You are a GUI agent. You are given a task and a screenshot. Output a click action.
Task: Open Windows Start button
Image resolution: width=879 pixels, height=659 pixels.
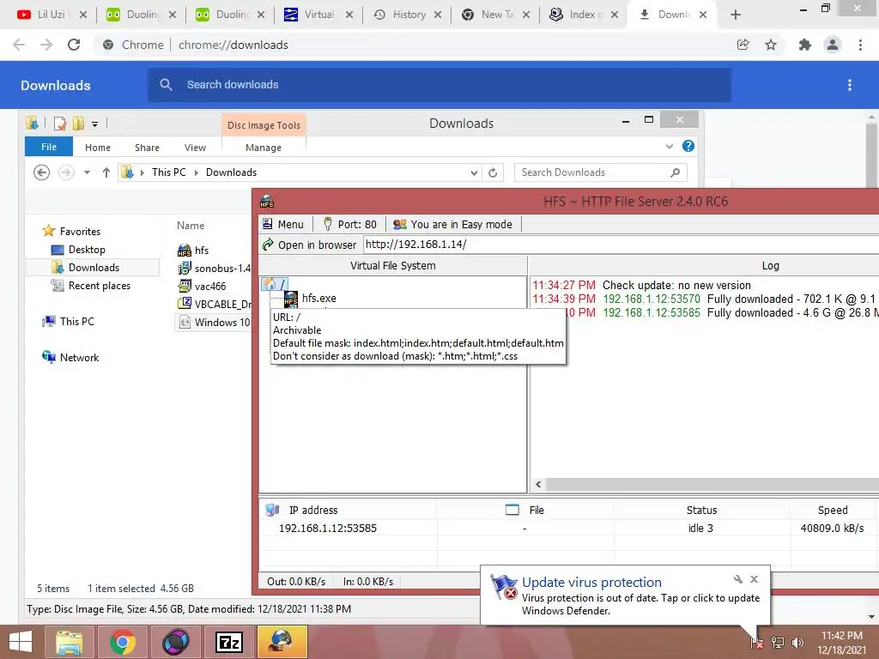pyautogui.click(x=21, y=642)
